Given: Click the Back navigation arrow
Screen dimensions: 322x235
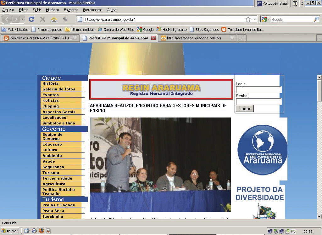Looking at the screenshot, I should pos(7,19).
